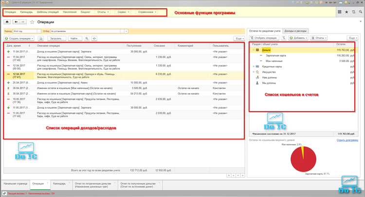Switch to Доходы и расходы tab
Screen dimensions: 365x197
pyautogui.click(x=295, y=31)
